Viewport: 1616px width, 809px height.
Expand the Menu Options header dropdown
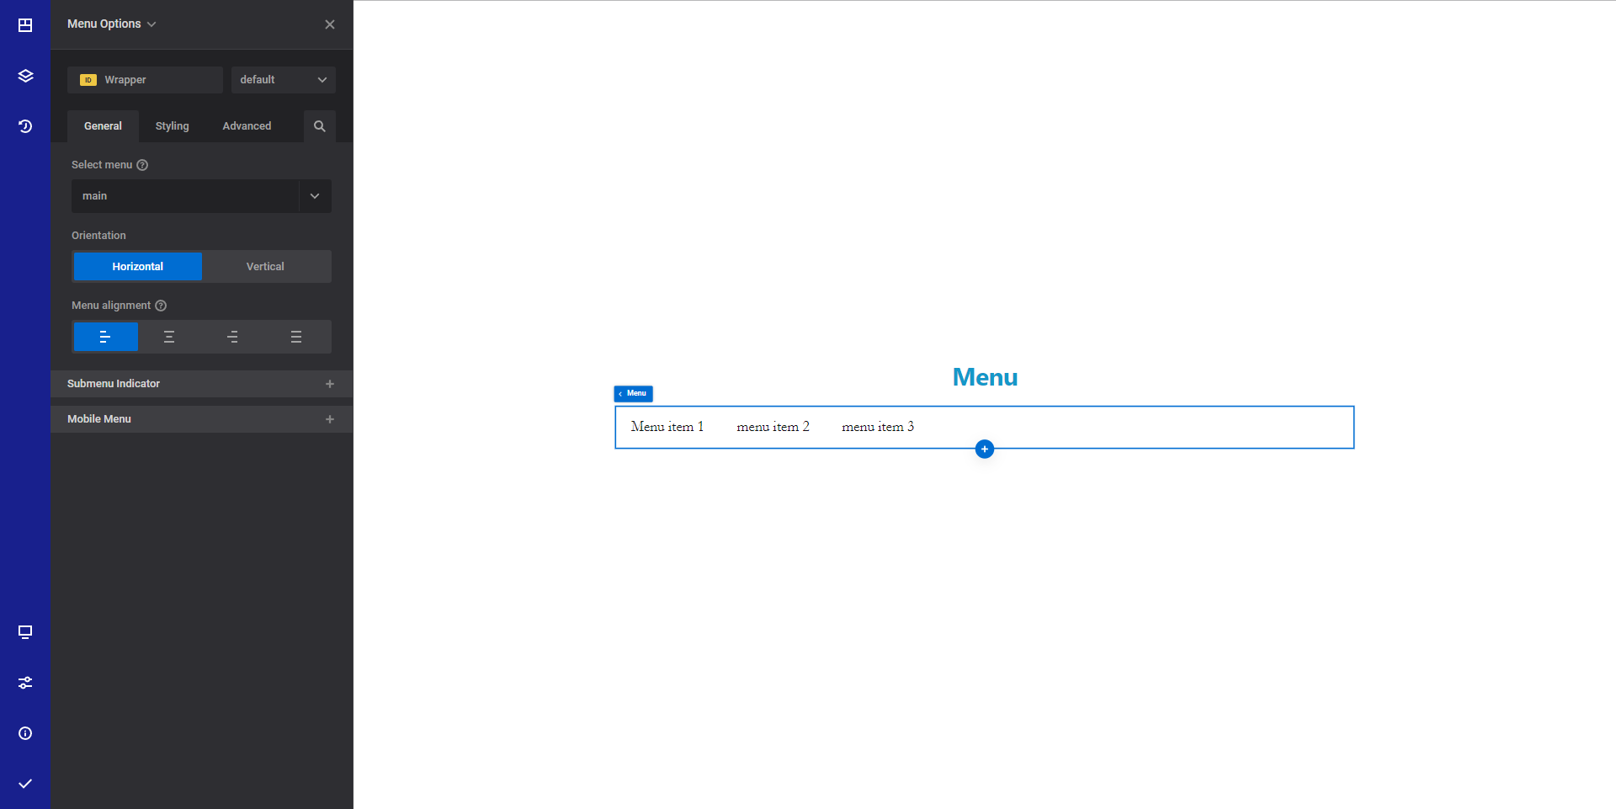click(151, 24)
